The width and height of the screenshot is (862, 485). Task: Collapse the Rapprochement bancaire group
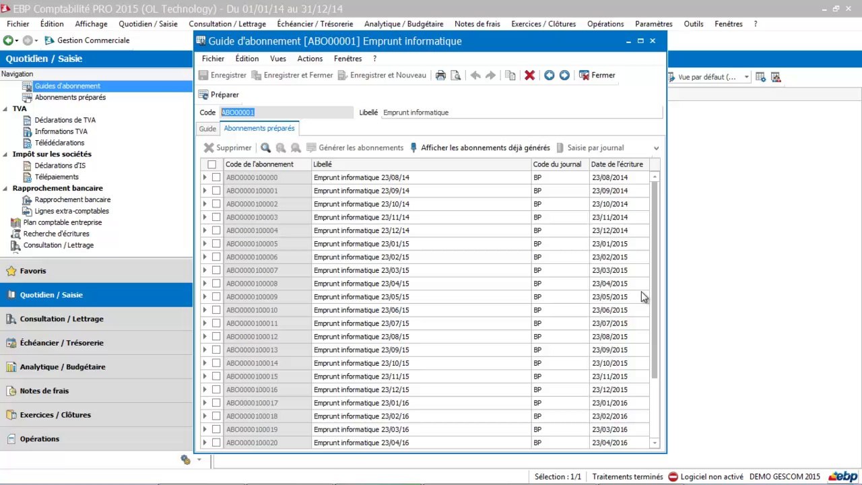(x=5, y=189)
